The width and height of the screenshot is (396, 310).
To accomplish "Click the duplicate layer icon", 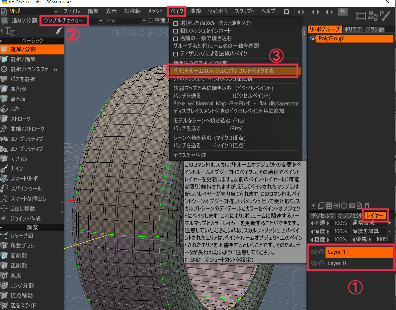I will click(x=321, y=205).
